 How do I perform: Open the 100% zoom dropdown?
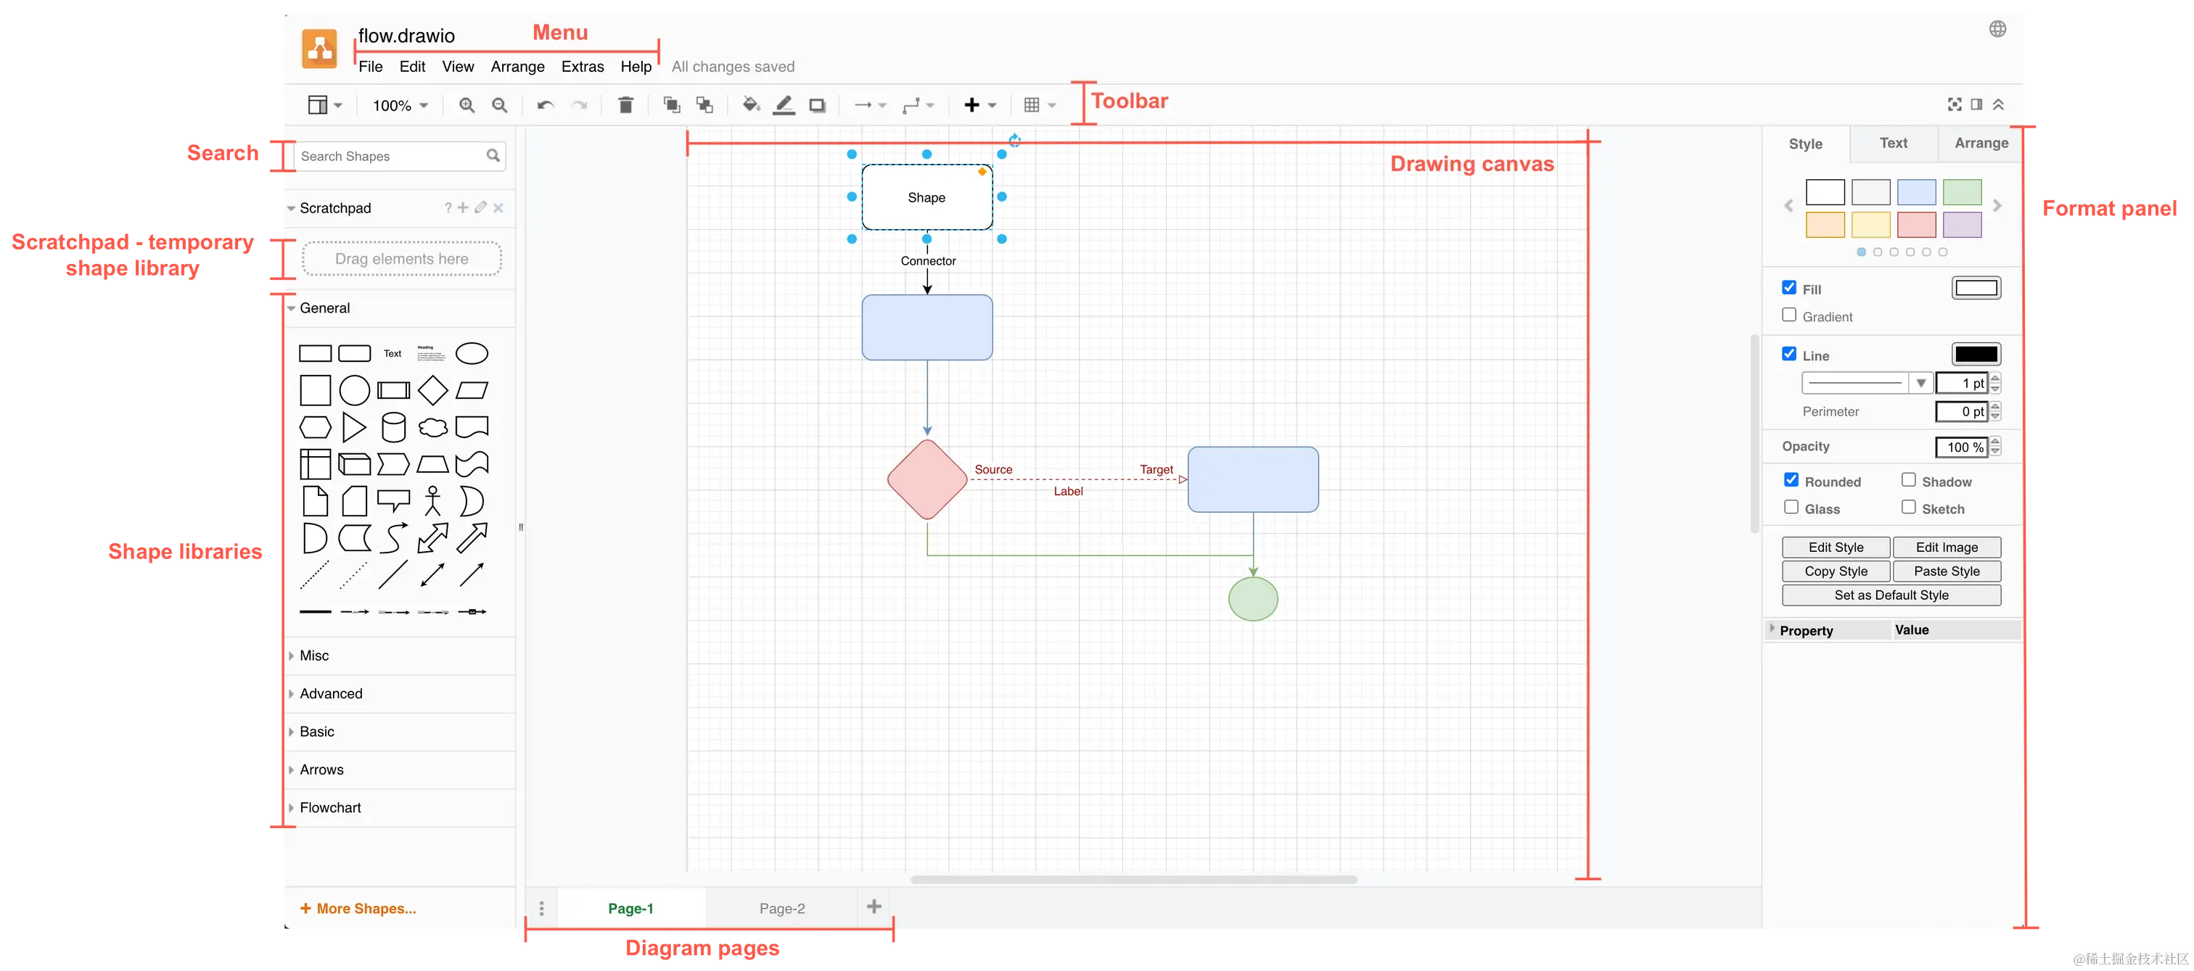(x=400, y=106)
